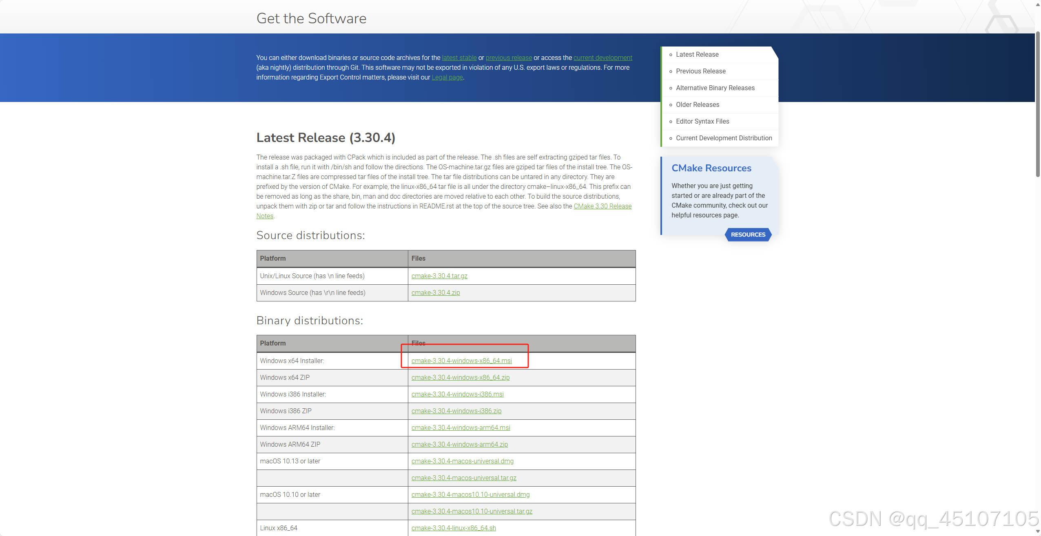Download cmake-3.30.4-macos-universal.dmg

point(462,461)
